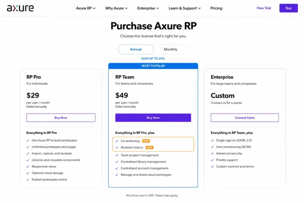Click the Axure logo

click(x=20, y=8)
